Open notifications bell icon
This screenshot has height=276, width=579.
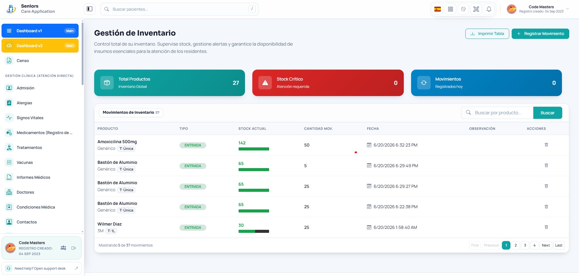(x=489, y=9)
